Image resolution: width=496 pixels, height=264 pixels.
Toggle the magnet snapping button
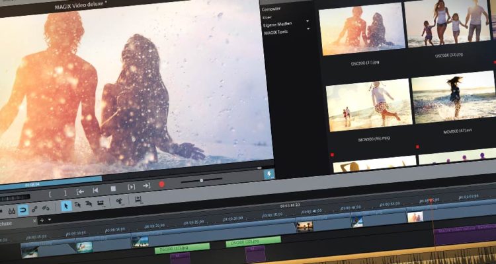point(23,210)
